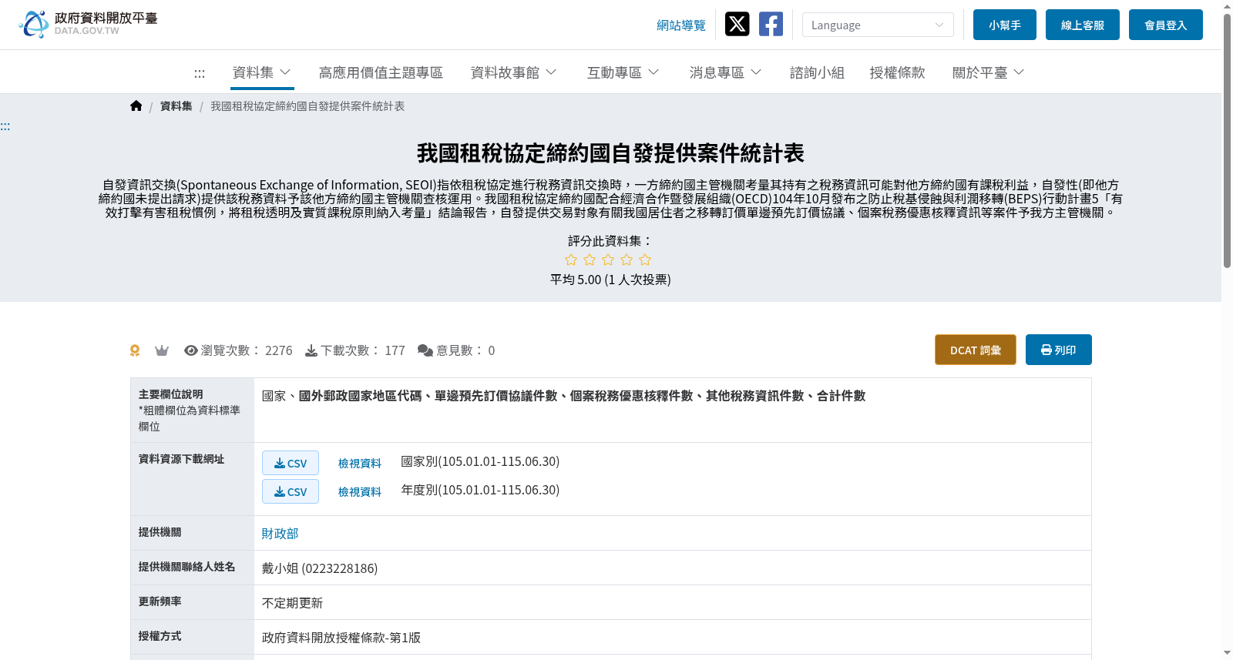Rate dataset with second star
Image resolution: width=1233 pixels, height=660 pixels.
tap(590, 260)
